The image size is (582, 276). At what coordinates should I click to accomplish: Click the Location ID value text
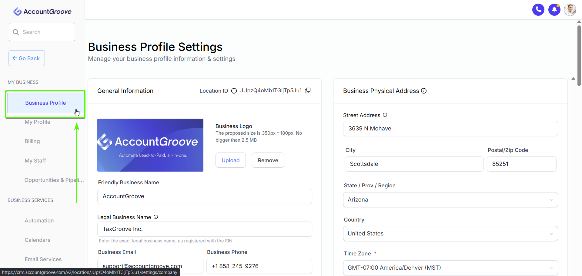pyautogui.click(x=271, y=90)
